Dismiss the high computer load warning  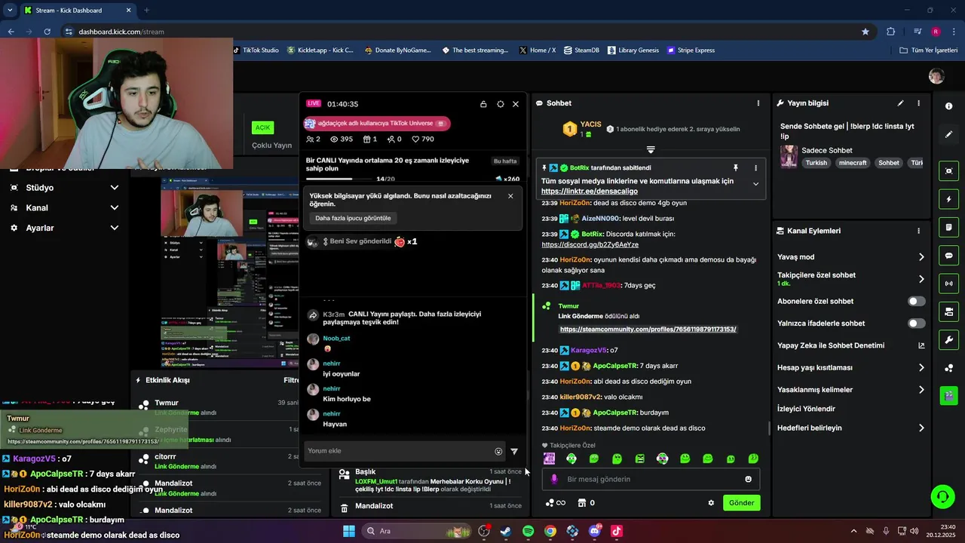(510, 196)
